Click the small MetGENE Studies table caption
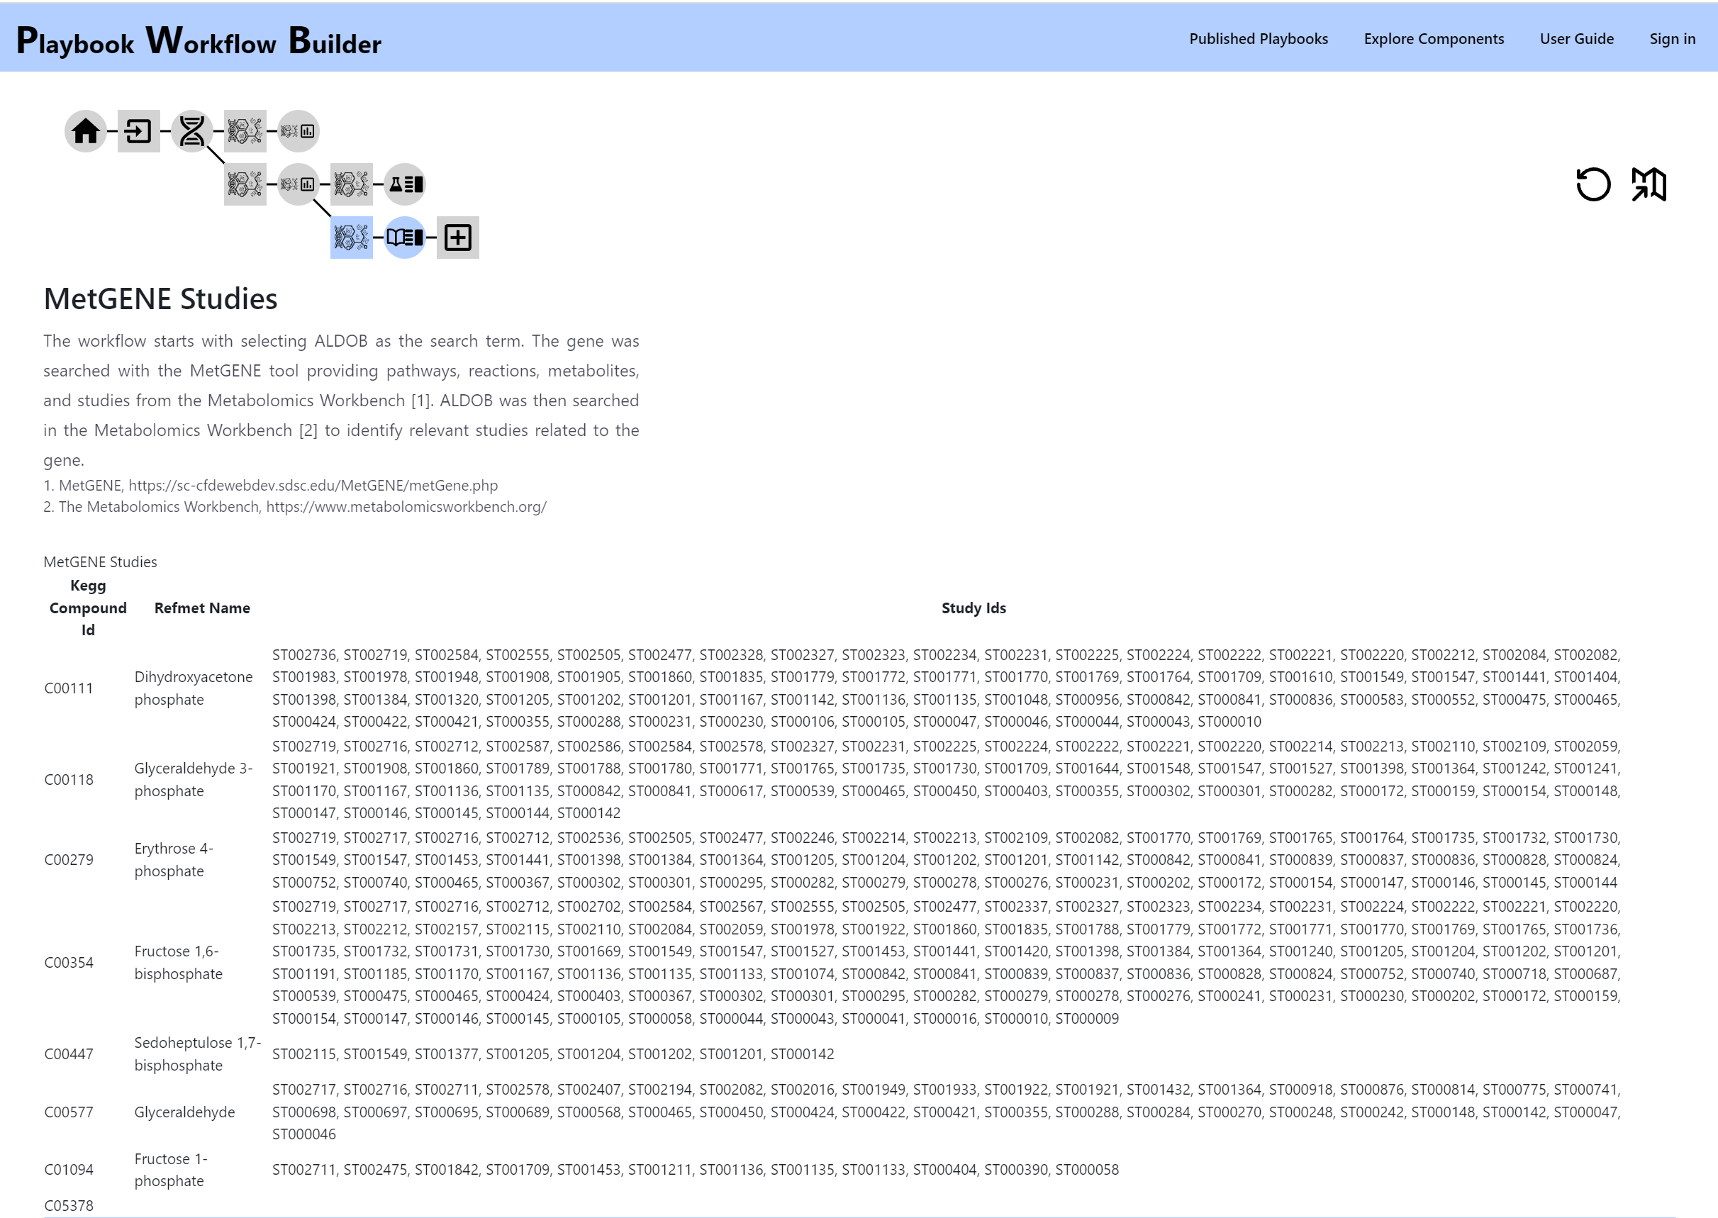 coord(101,562)
